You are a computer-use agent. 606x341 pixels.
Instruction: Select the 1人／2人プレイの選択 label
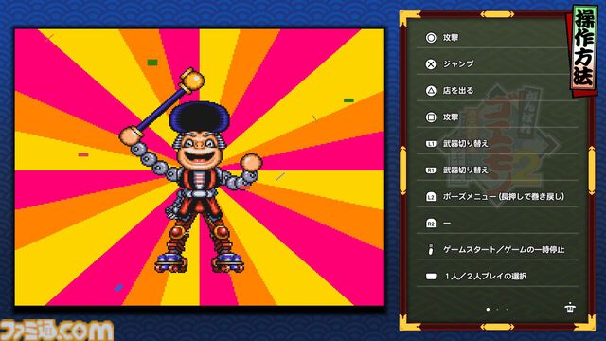coord(486,276)
